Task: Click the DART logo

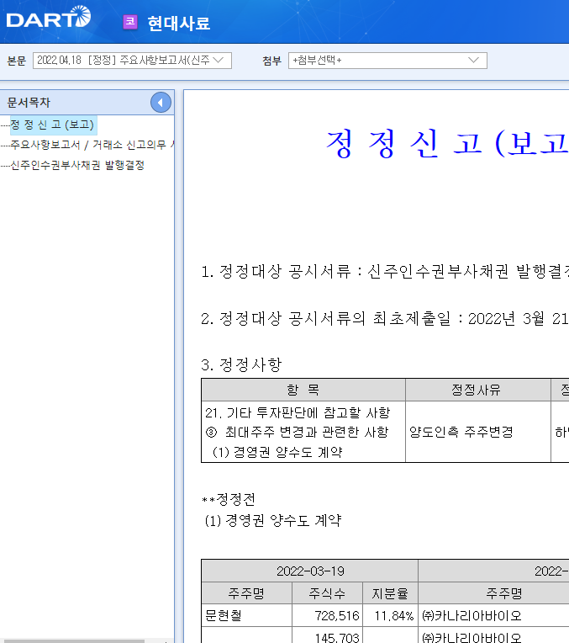Action: tap(49, 17)
